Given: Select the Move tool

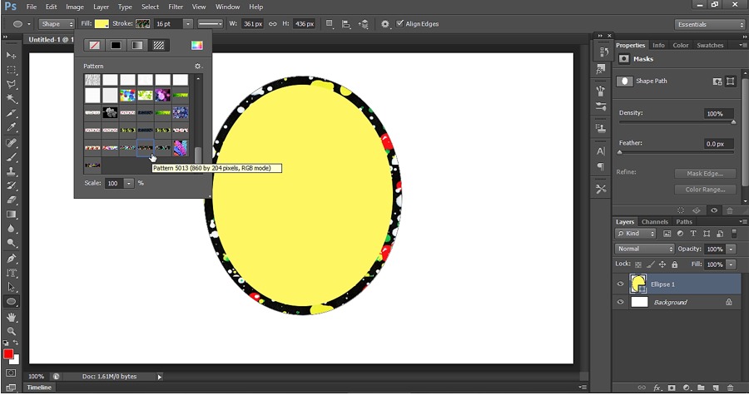Looking at the screenshot, I should [x=11, y=56].
